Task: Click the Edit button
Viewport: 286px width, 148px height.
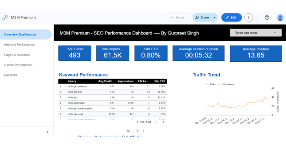Action: (232, 17)
